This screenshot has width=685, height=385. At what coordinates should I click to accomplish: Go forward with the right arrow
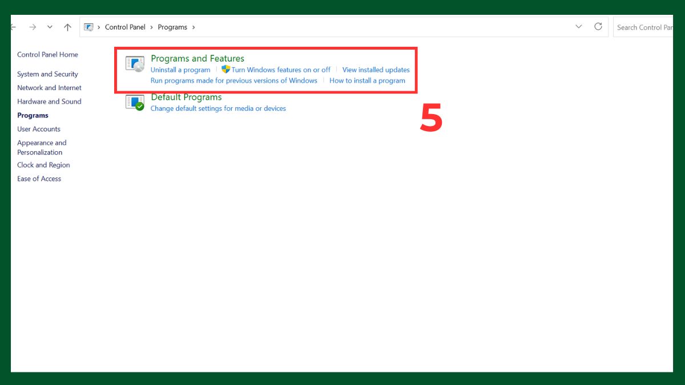coord(33,27)
